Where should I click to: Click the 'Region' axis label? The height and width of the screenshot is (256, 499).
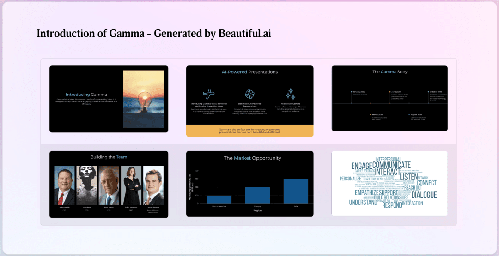257,210
